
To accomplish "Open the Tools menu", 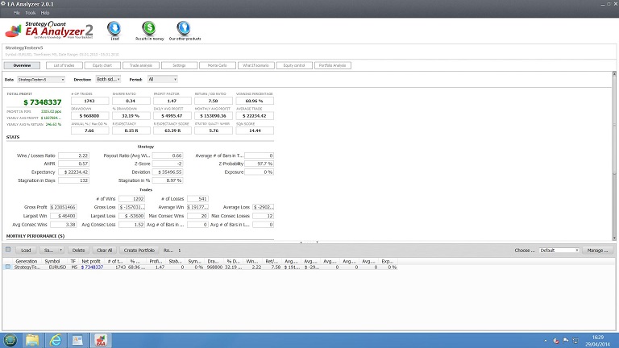I will 30,13.
